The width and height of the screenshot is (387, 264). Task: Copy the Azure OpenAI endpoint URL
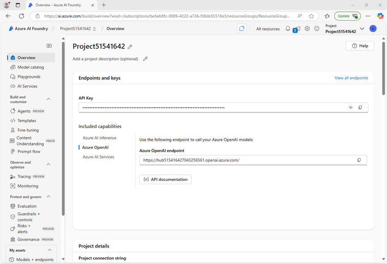pyautogui.click(x=359, y=160)
